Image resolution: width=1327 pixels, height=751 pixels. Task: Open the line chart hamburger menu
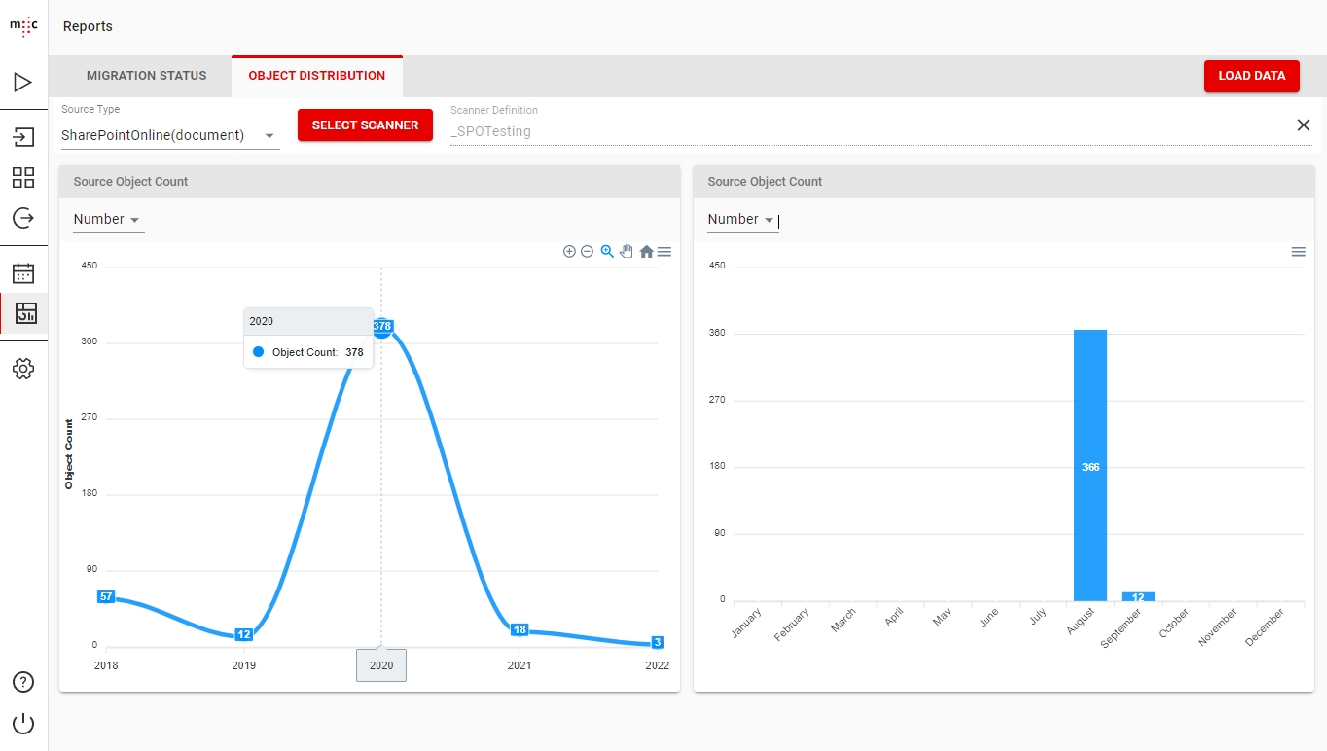coord(664,252)
